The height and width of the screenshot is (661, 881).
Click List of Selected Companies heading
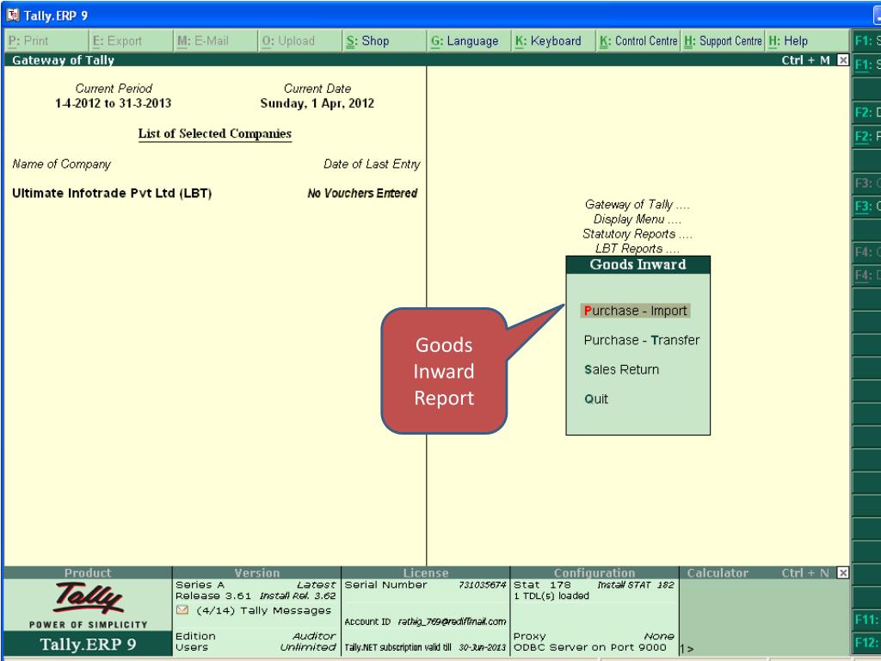coord(215,133)
